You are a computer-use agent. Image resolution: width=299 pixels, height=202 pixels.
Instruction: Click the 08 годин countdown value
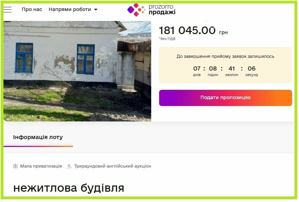(213, 71)
